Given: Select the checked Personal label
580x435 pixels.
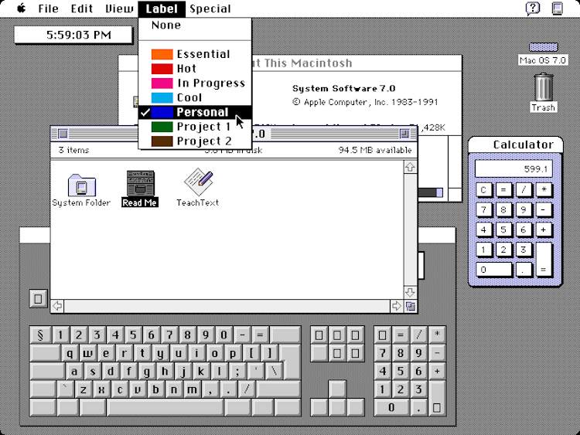Looking at the screenshot, I should click(195, 112).
